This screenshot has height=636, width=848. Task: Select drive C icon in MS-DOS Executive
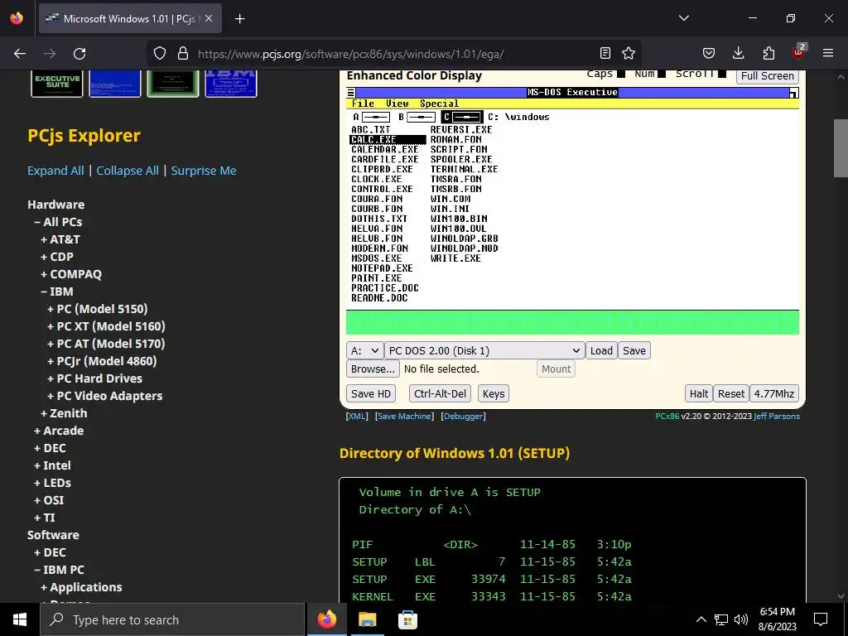click(462, 117)
